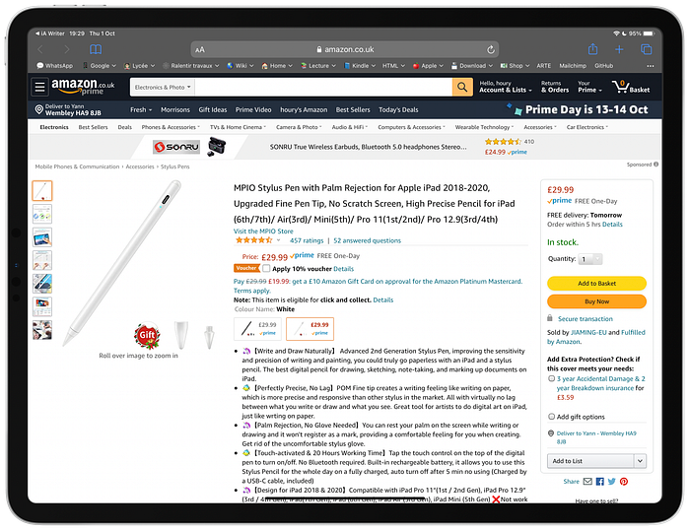Open the Quantity dropdown
This screenshot has height=531, width=690.
pyautogui.click(x=590, y=259)
